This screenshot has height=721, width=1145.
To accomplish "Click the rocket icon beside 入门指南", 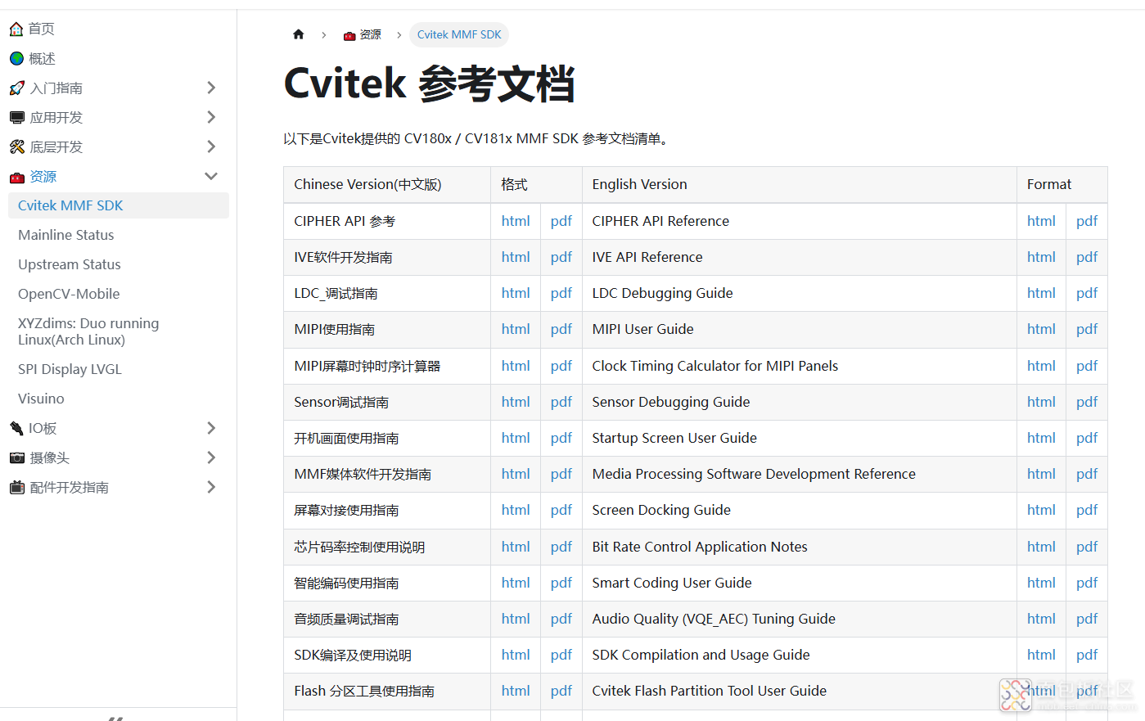I will pyautogui.click(x=16, y=88).
